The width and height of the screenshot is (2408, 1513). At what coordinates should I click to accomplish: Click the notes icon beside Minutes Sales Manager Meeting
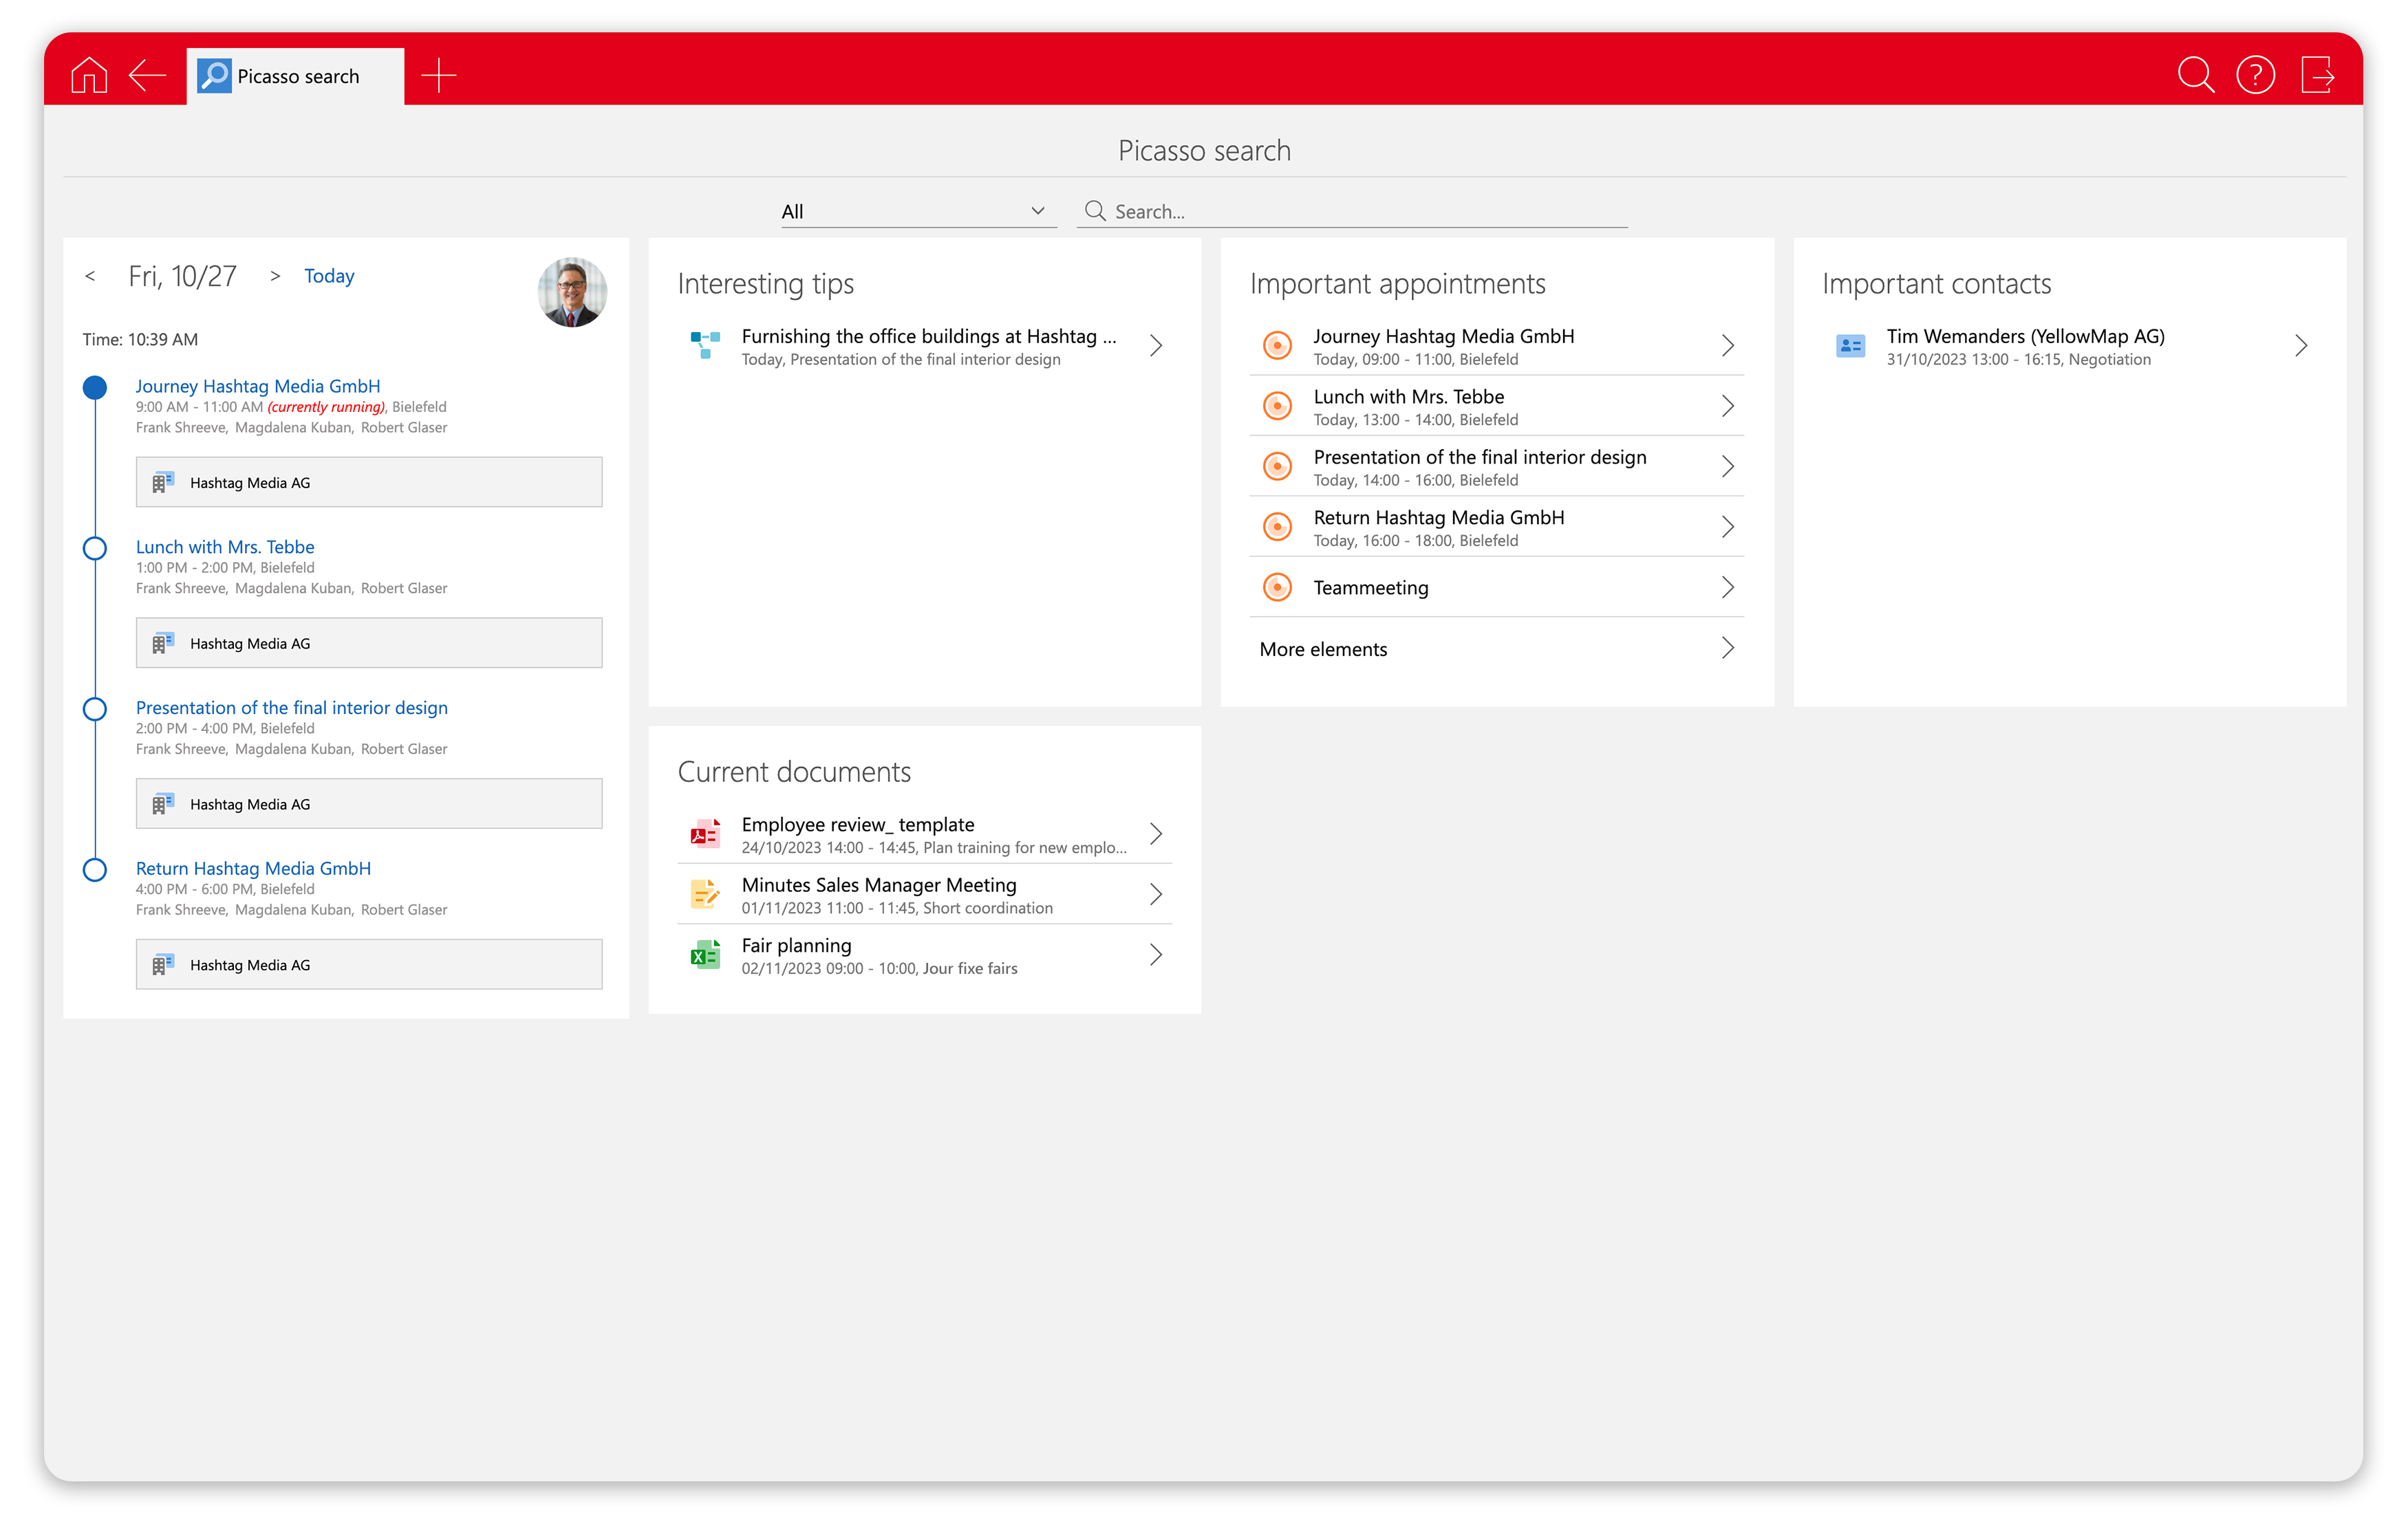(705, 893)
